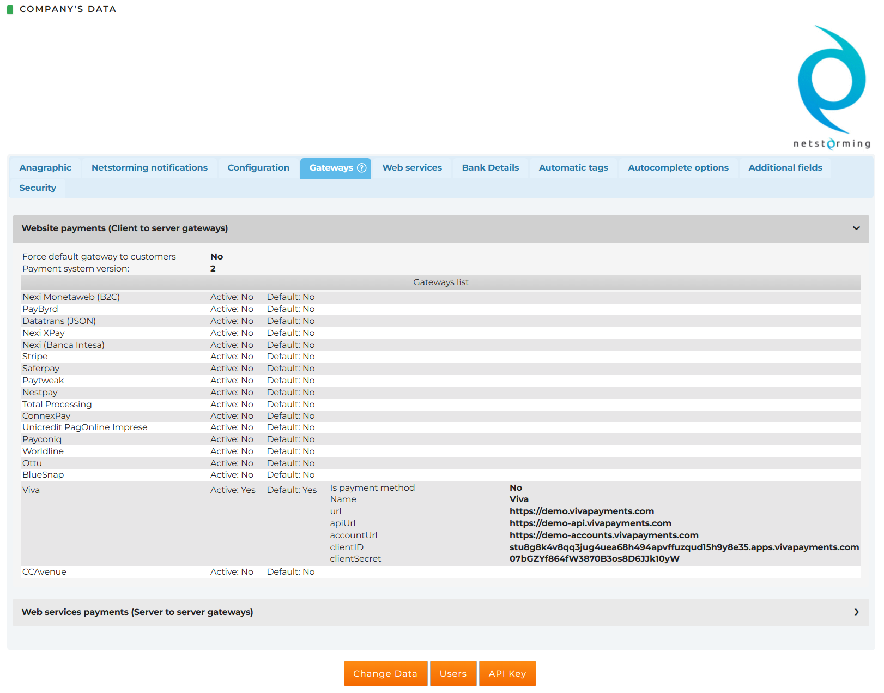The image size is (884, 693).
Task: Select the Web services tab
Action: [x=412, y=168]
